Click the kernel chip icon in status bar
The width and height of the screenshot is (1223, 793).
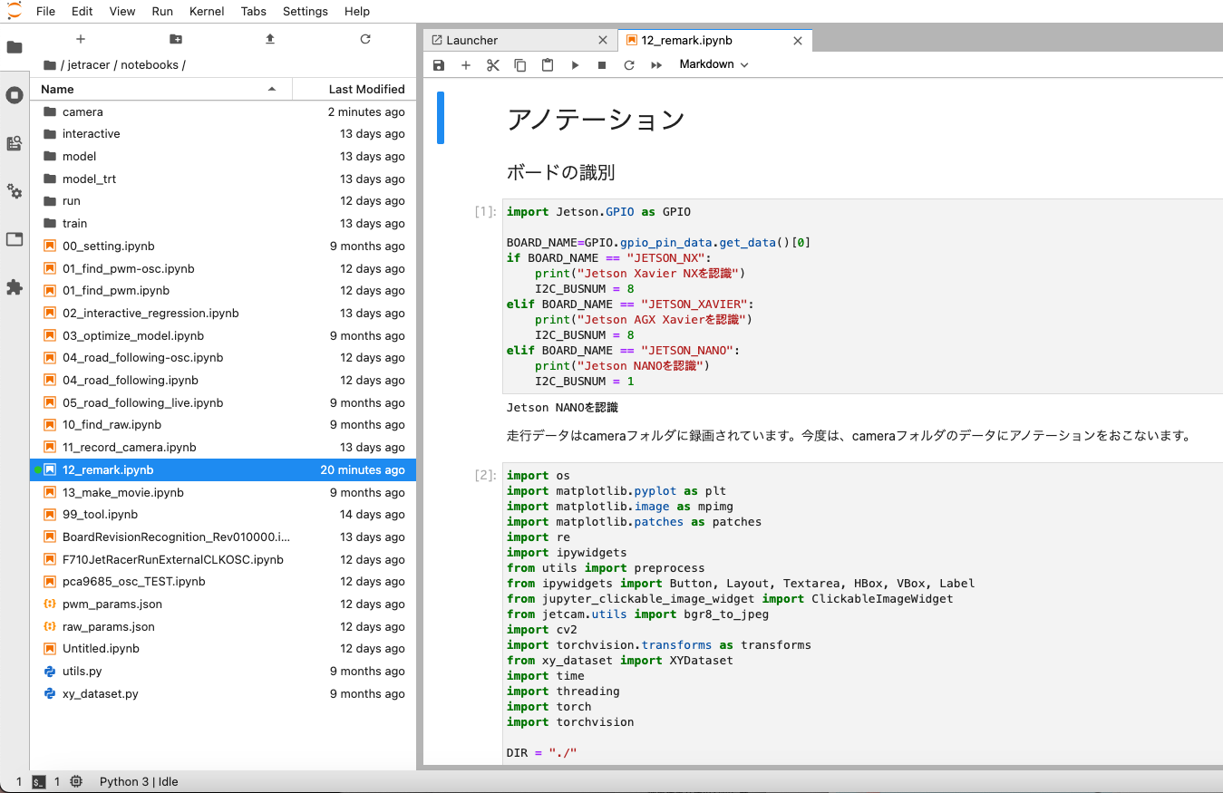click(76, 781)
